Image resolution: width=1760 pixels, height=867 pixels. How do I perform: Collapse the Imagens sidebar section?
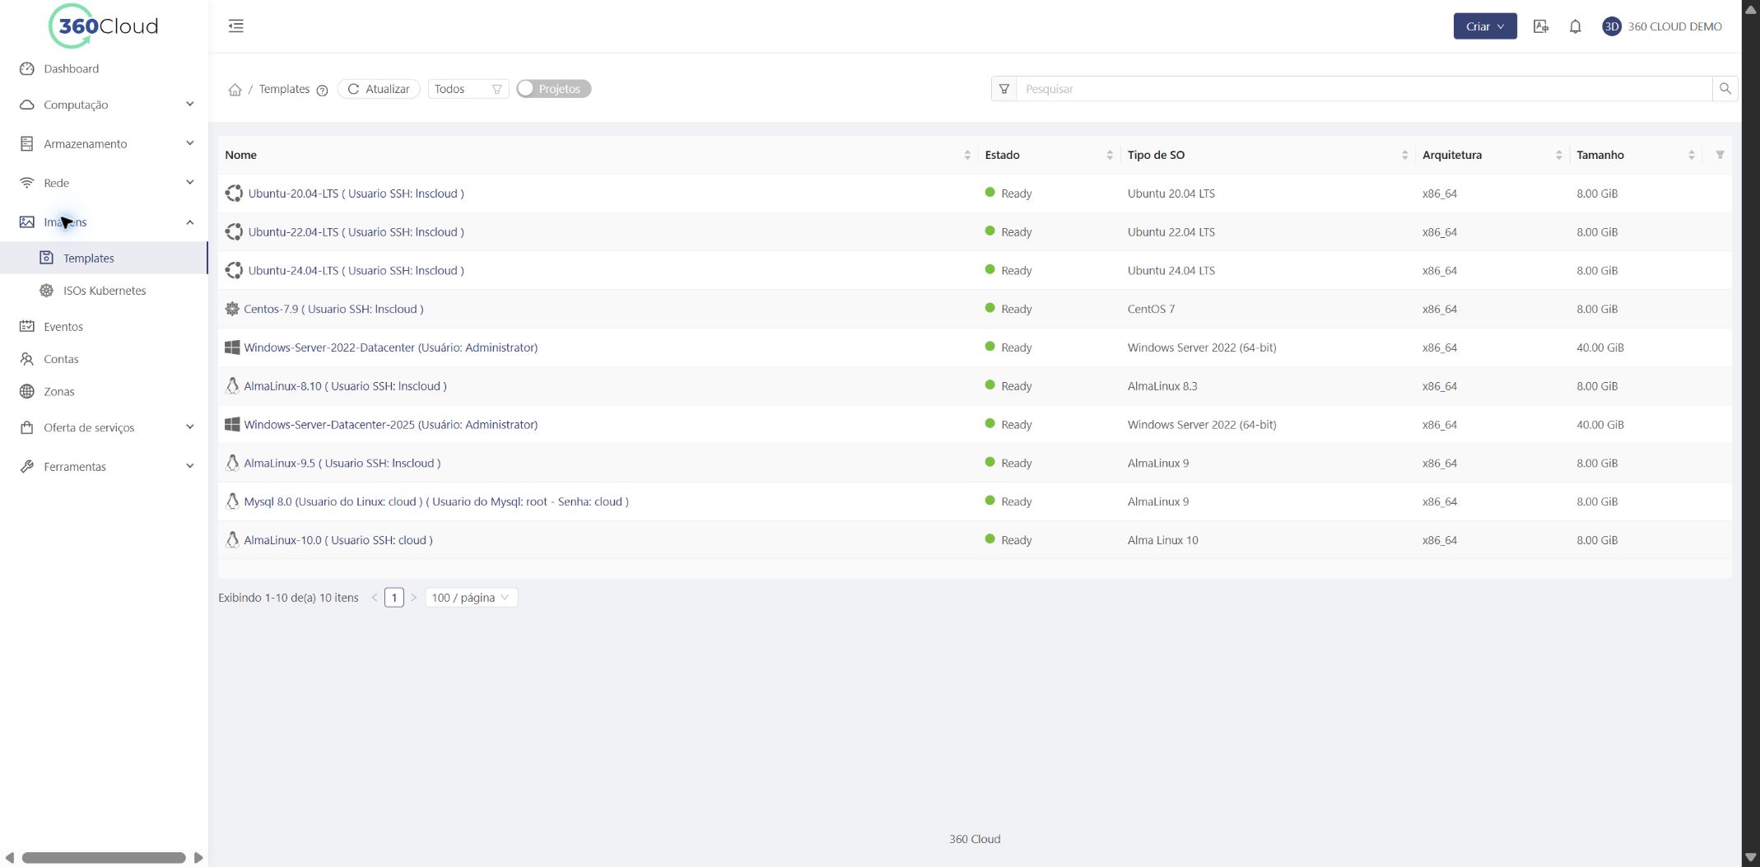point(104,221)
